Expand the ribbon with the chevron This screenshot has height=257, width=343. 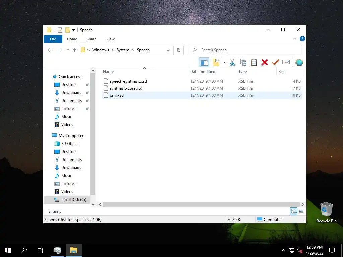pyautogui.click(x=295, y=39)
